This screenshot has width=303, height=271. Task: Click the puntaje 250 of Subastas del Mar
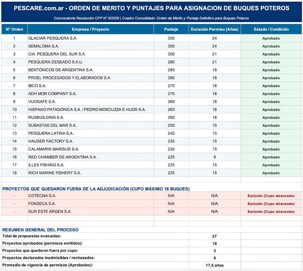point(171,125)
